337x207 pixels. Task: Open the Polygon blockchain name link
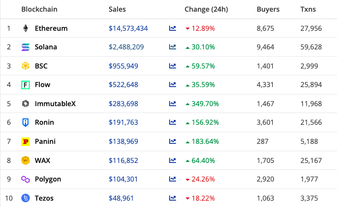pyautogui.click(x=48, y=179)
